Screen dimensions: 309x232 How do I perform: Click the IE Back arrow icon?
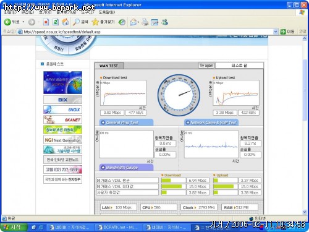point(7,22)
